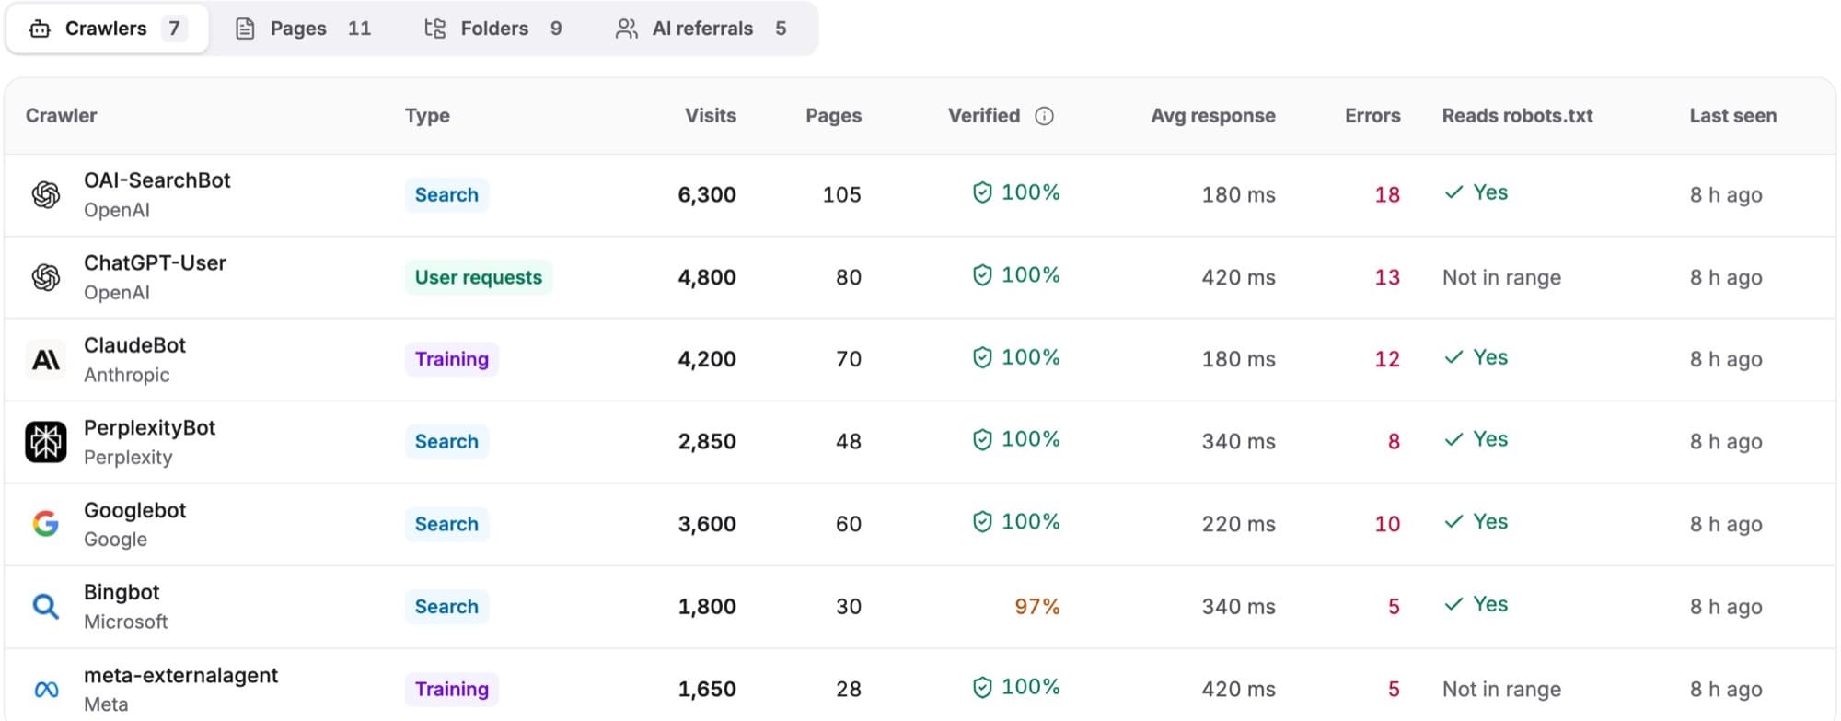Click the verified shield icon in PerplexityBot row
Screen dimensions: 1841x721
click(x=982, y=439)
